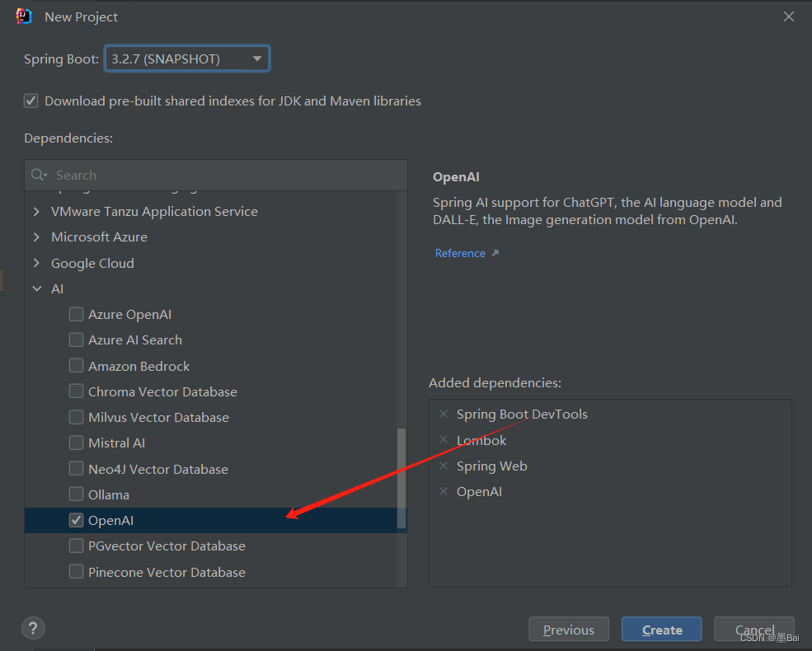Check Pinecone Vector Database
Viewport: 812px width, 651px height.
pyautogui.click(x=76, y=571)
